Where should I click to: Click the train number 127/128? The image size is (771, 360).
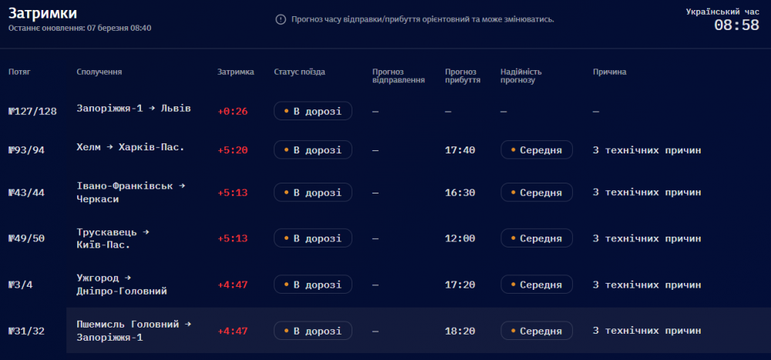[32, 111]
